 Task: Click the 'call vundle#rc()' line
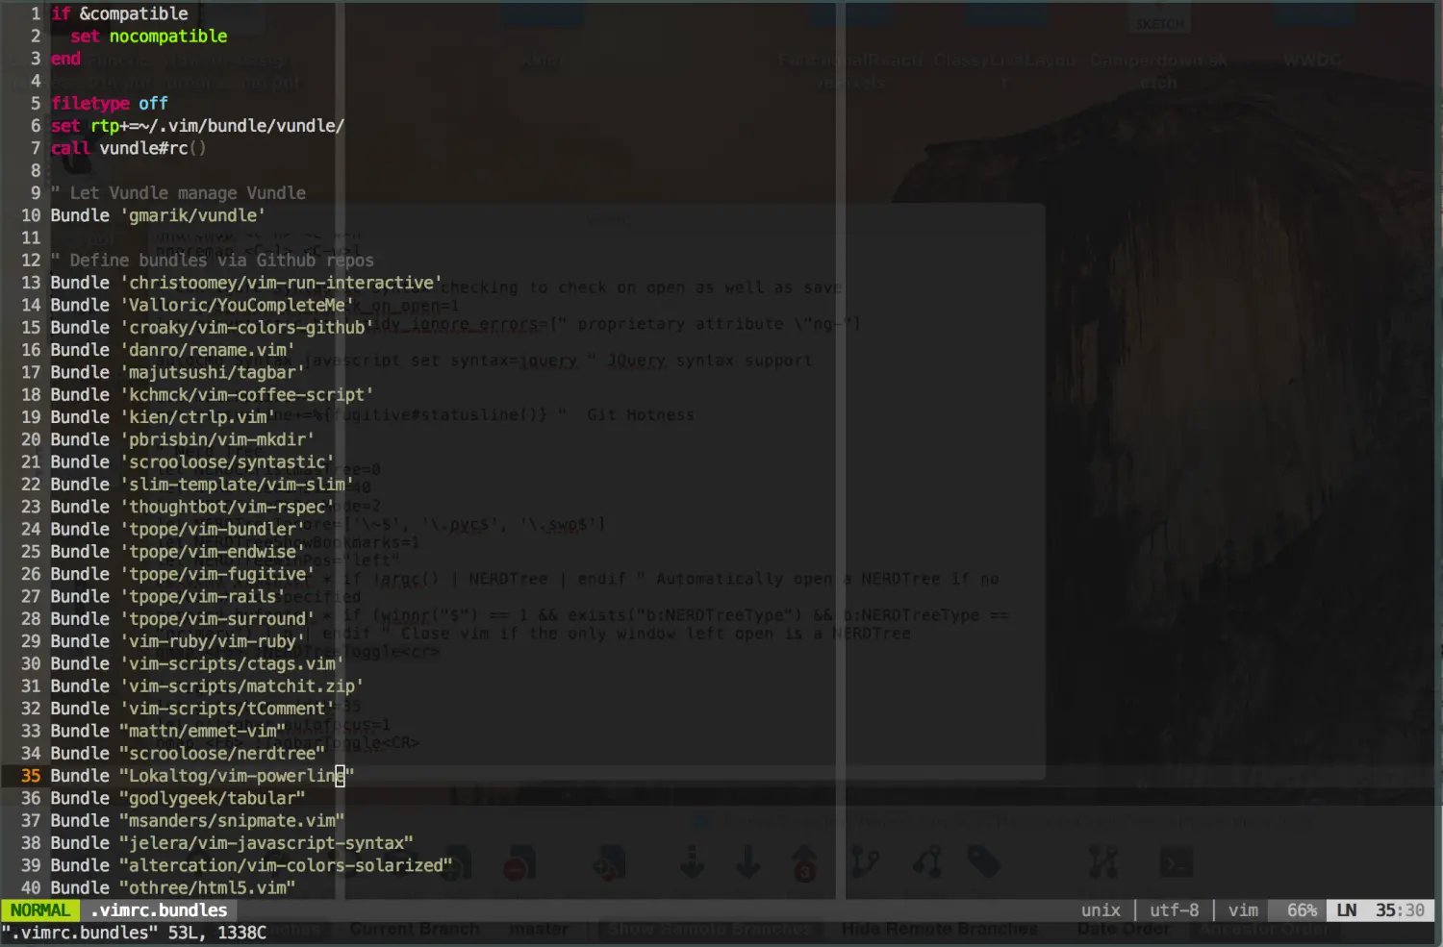[x=128, y=148]
